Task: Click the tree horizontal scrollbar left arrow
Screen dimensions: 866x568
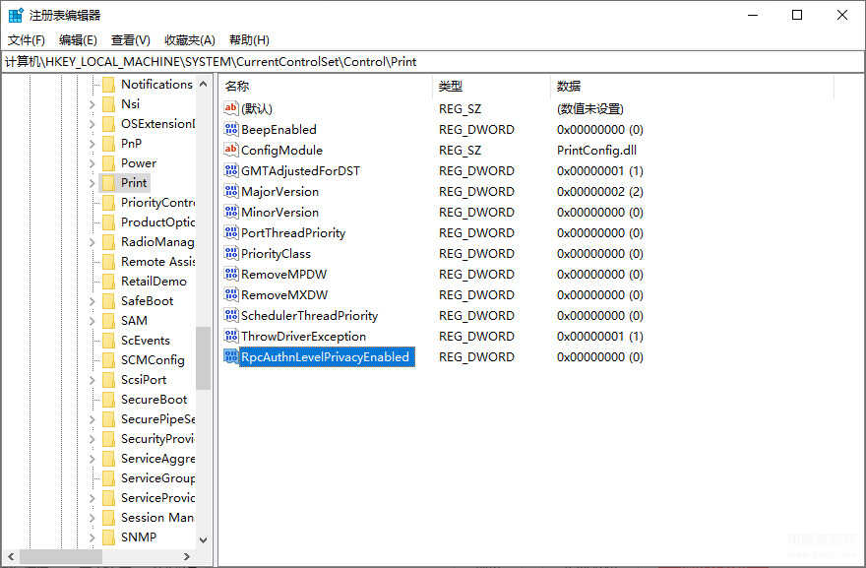Action: (11, 556)
